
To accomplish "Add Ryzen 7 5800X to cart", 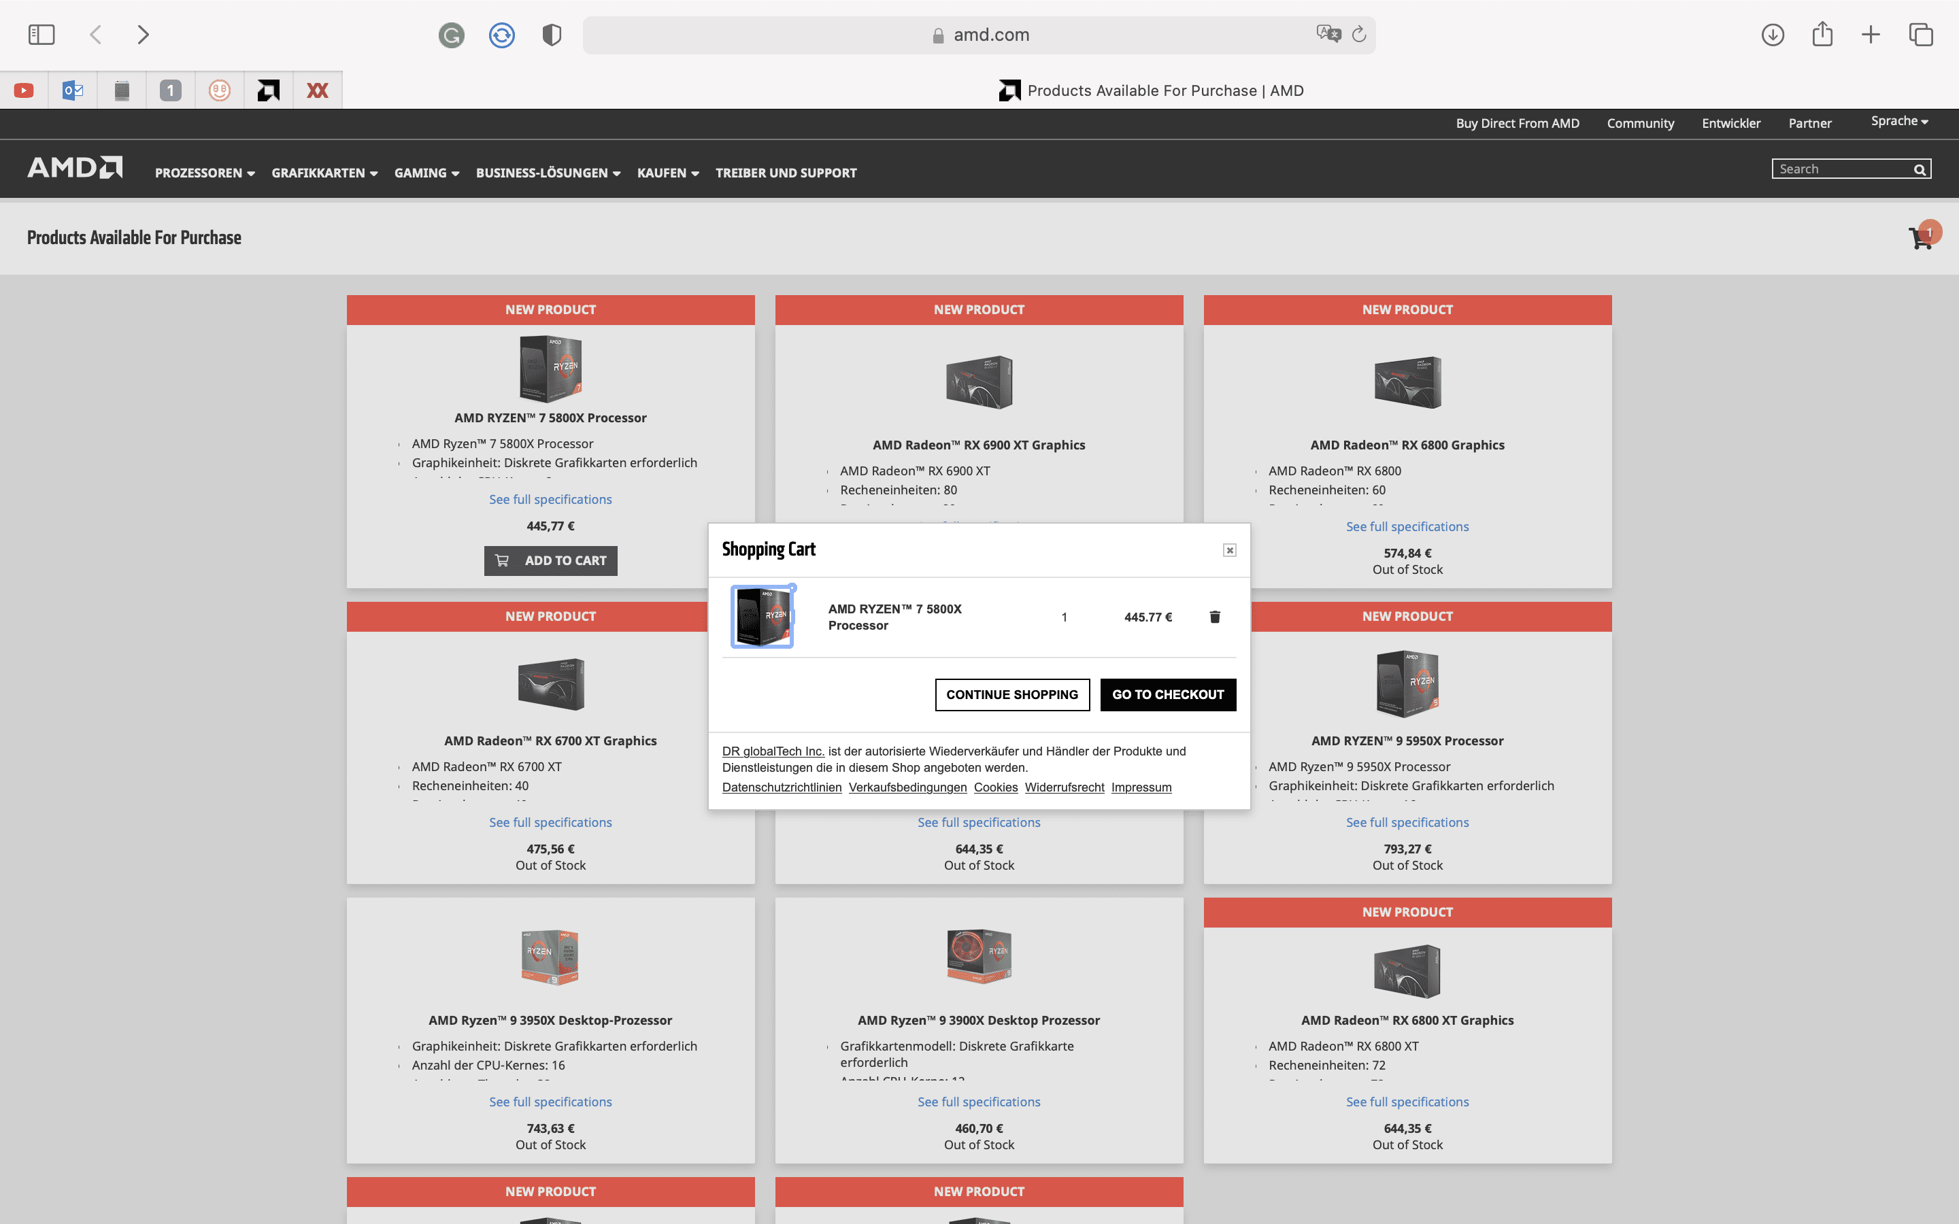I will point(550,560).
